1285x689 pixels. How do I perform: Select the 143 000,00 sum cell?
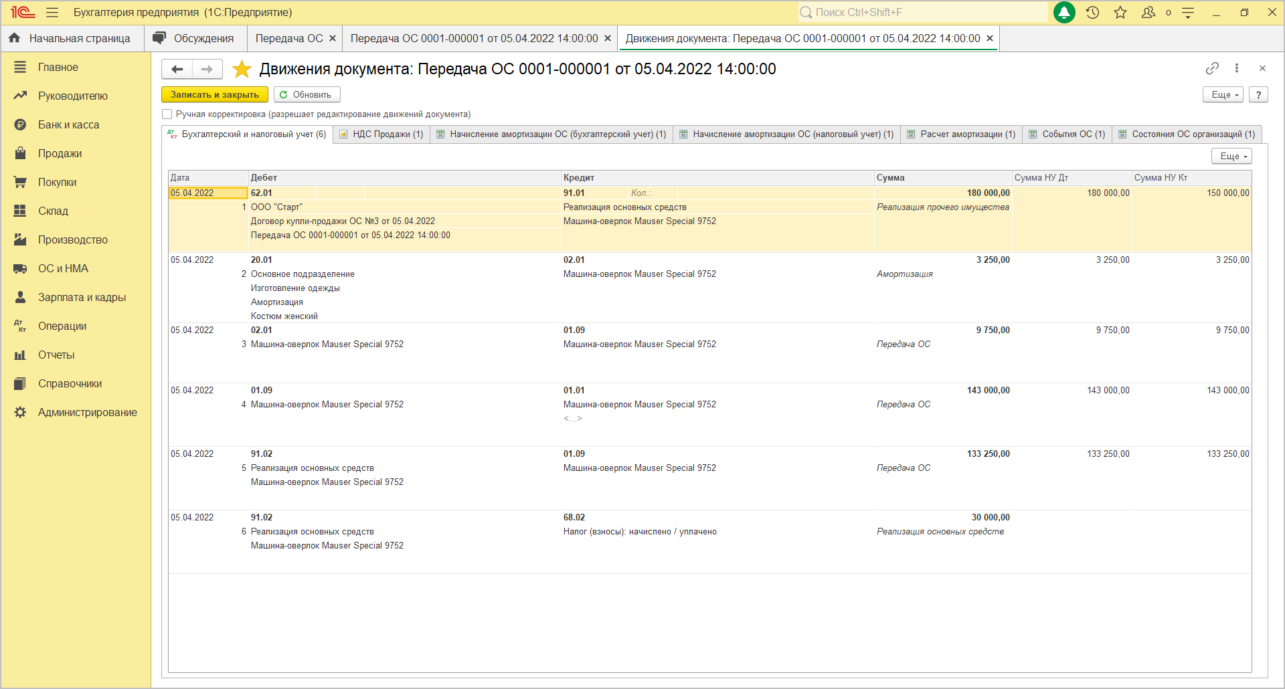(x=943, y=390)
